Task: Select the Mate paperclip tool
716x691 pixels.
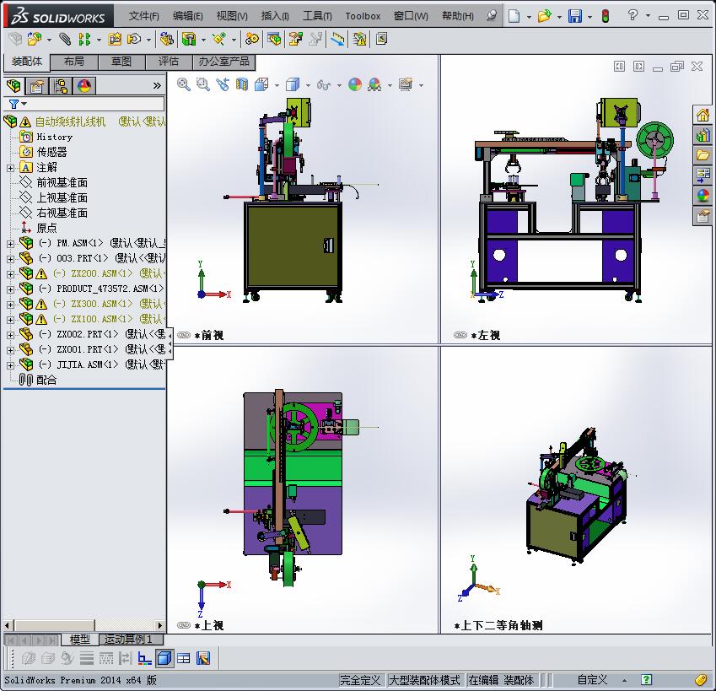Action: (65, 40)
